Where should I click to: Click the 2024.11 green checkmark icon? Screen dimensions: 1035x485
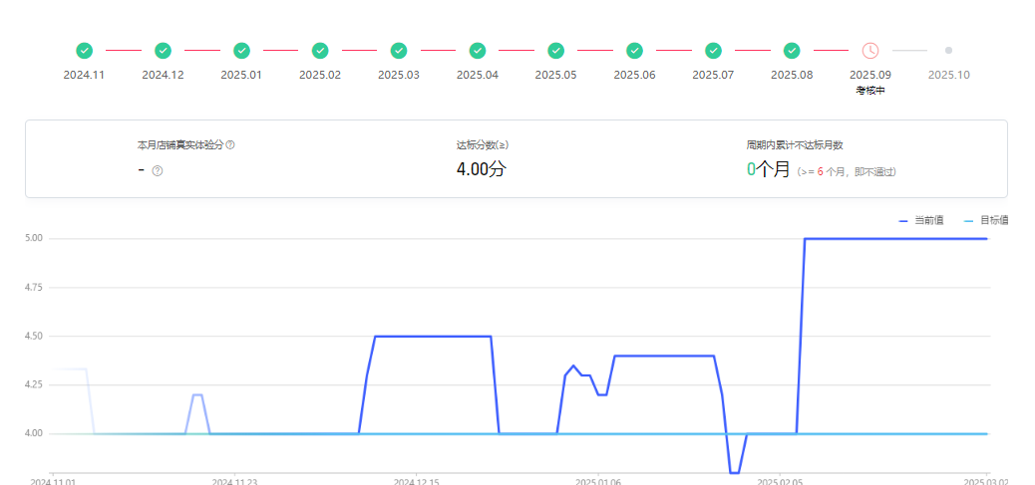tap(85, 50)
